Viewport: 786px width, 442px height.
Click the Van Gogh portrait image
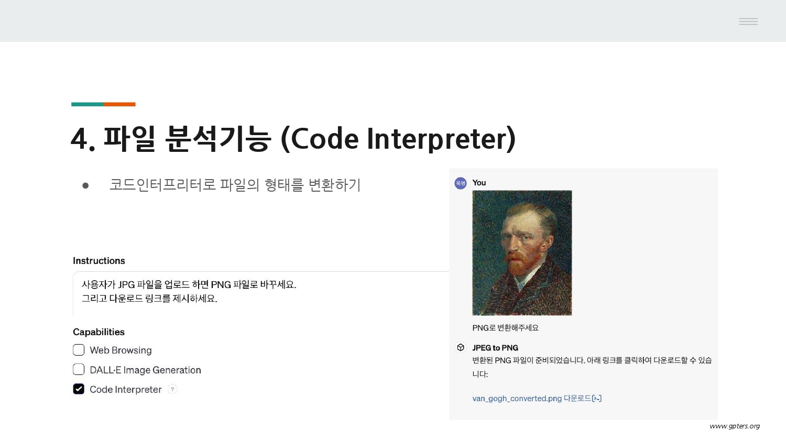(x=522, y=253)
